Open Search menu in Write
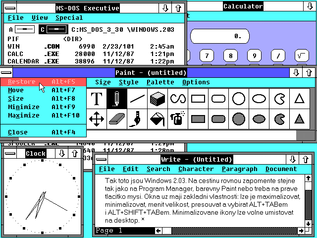The image size is (317, 238). click(x=158, y=169)
